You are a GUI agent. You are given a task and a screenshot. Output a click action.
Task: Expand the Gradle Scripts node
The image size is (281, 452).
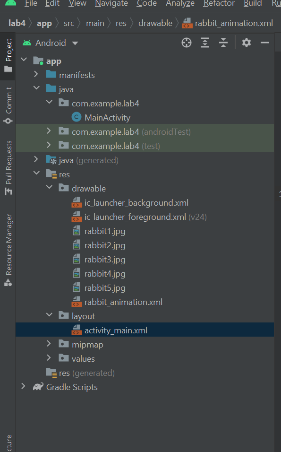tap(24, 387)
